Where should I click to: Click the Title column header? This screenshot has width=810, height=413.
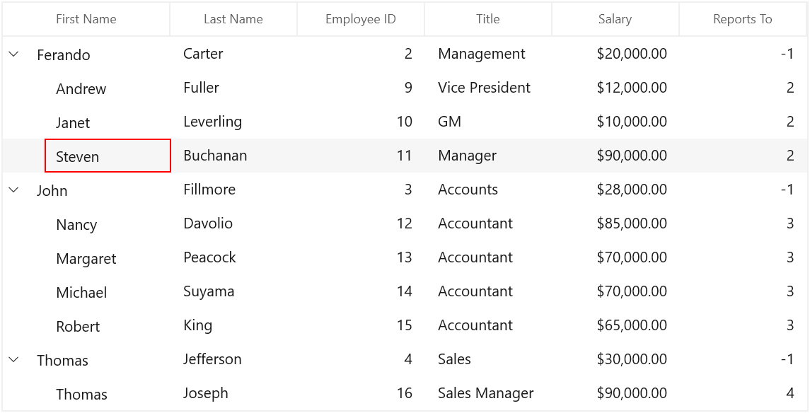click(x=488, y=19)
